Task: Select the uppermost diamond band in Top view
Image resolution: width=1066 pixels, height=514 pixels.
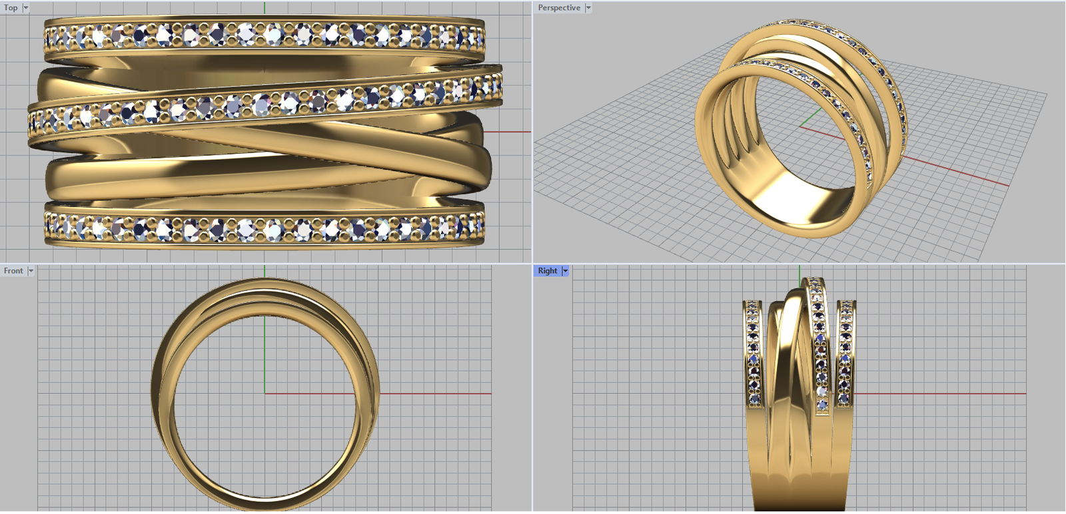Action: (x=265, y=35)
